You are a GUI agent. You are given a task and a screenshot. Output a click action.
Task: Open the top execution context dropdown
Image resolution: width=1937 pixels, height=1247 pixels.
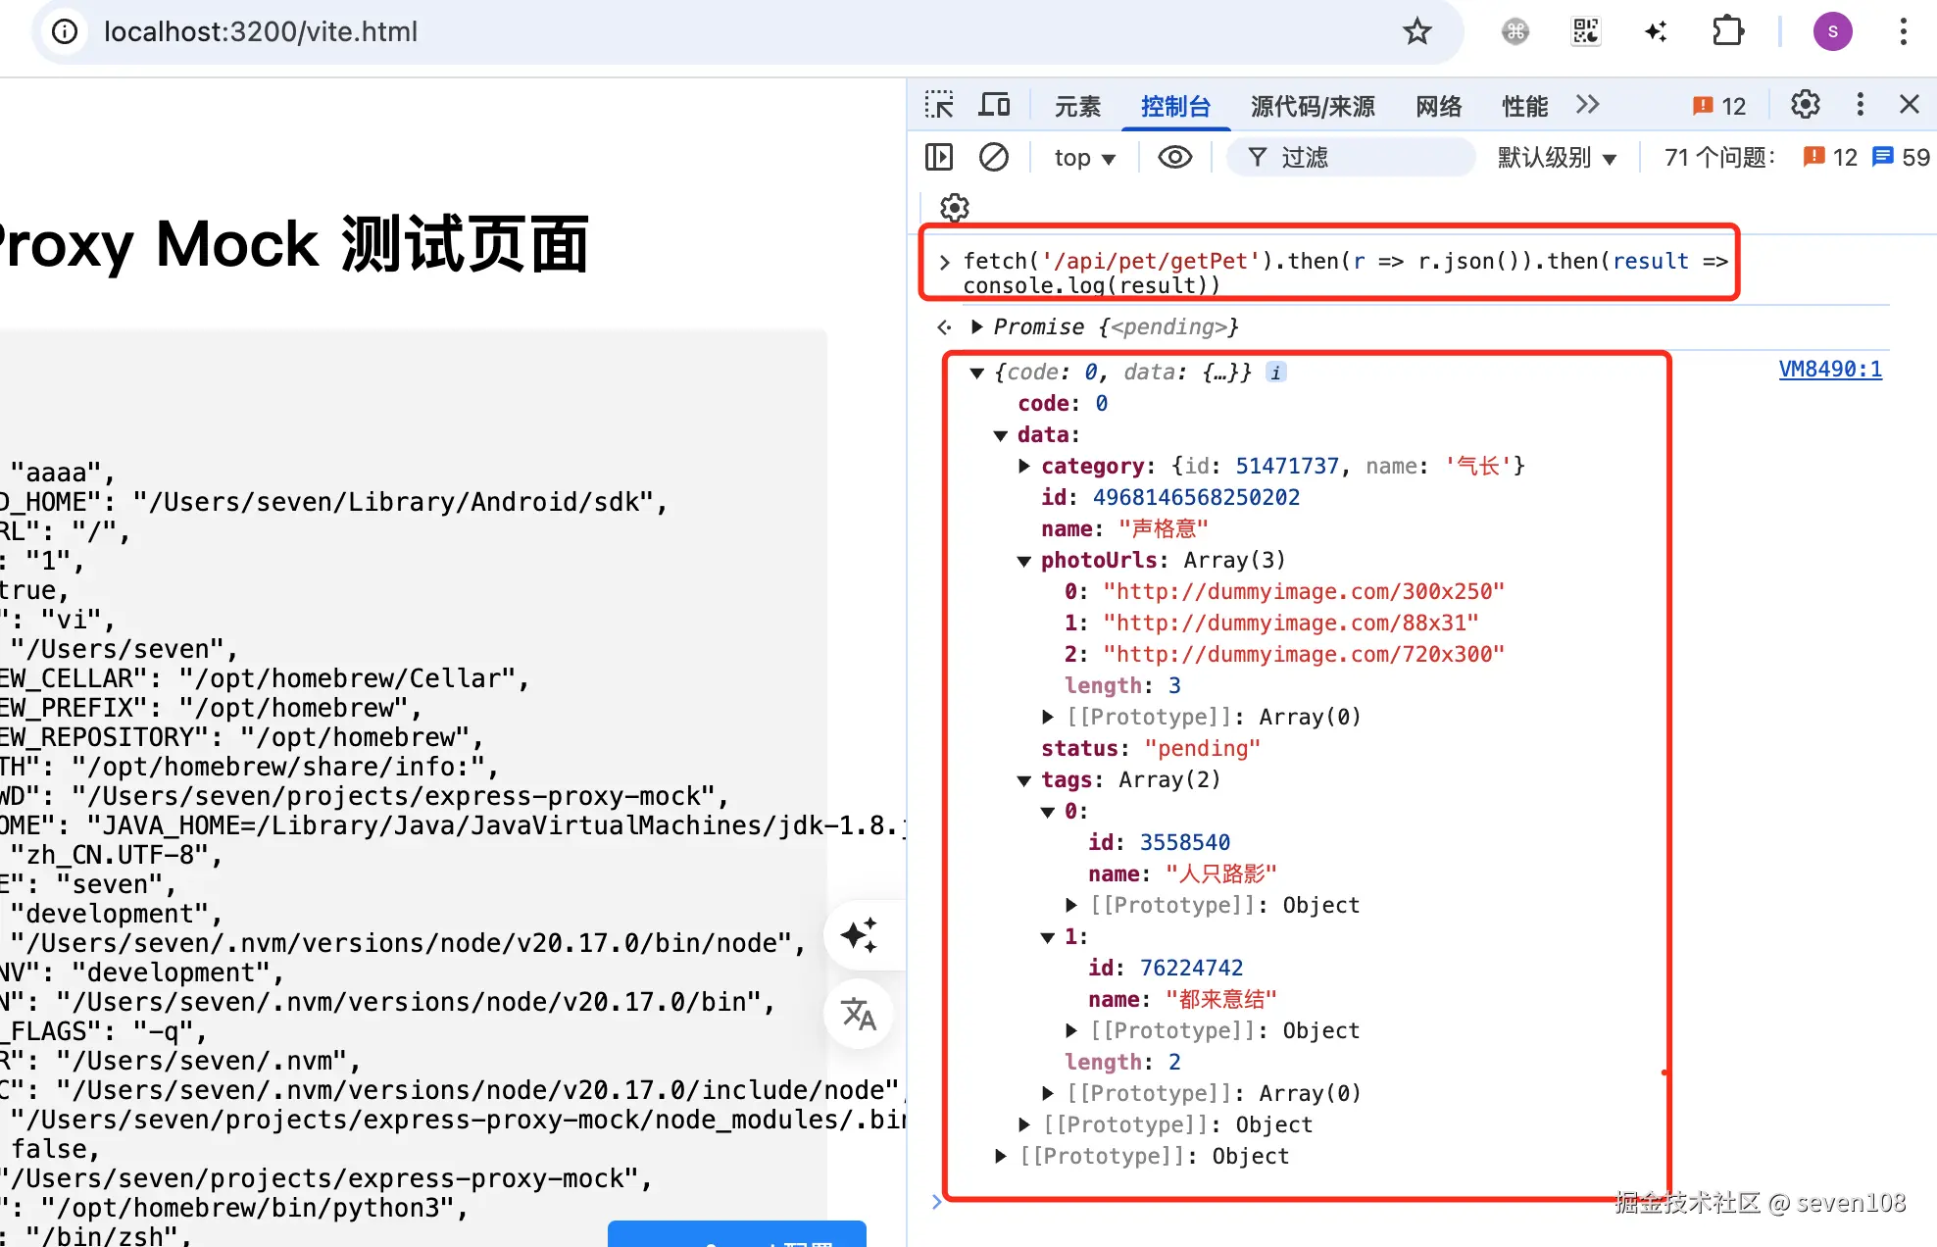coord(1084,158)
